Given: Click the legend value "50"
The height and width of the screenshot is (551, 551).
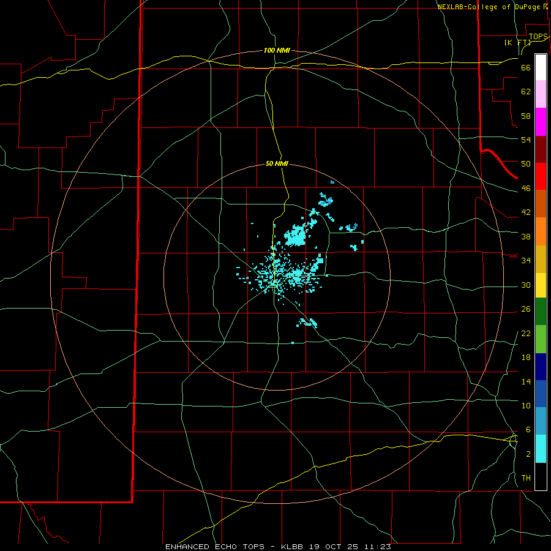Looking at the screenshot, I should pos(526,164).
